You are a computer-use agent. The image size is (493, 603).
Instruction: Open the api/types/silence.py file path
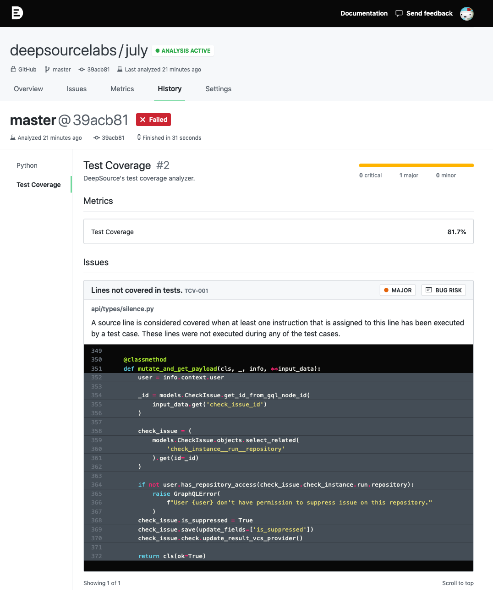click(x=122, y=309)
